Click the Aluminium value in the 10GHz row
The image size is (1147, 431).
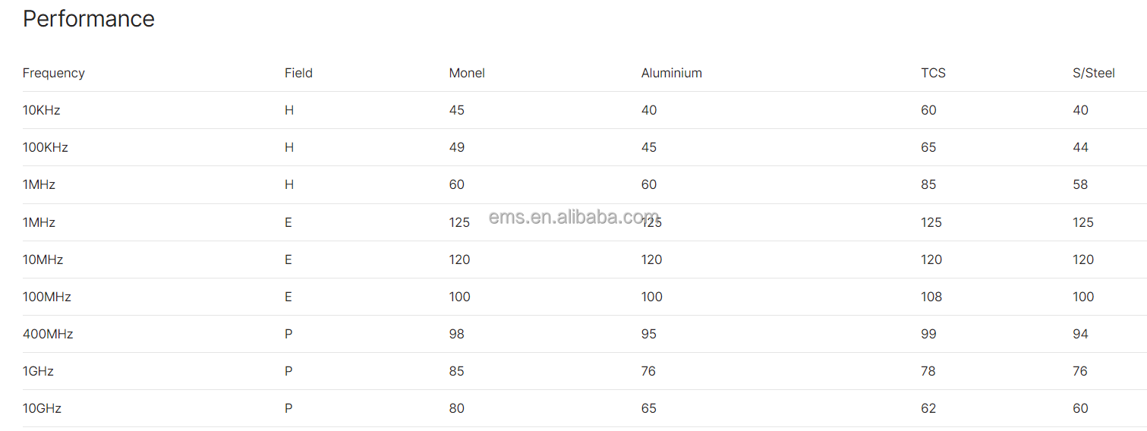point(648,408)
